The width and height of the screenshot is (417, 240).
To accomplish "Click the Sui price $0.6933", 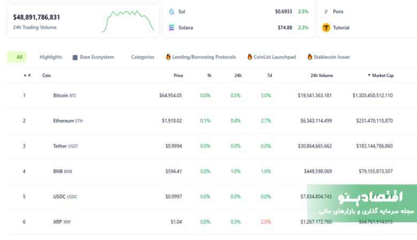I will (x=283, y=11).
